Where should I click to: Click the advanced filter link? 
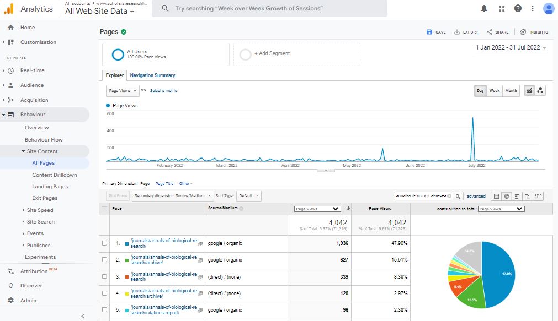pyautogui.click(x=476, y=196)
